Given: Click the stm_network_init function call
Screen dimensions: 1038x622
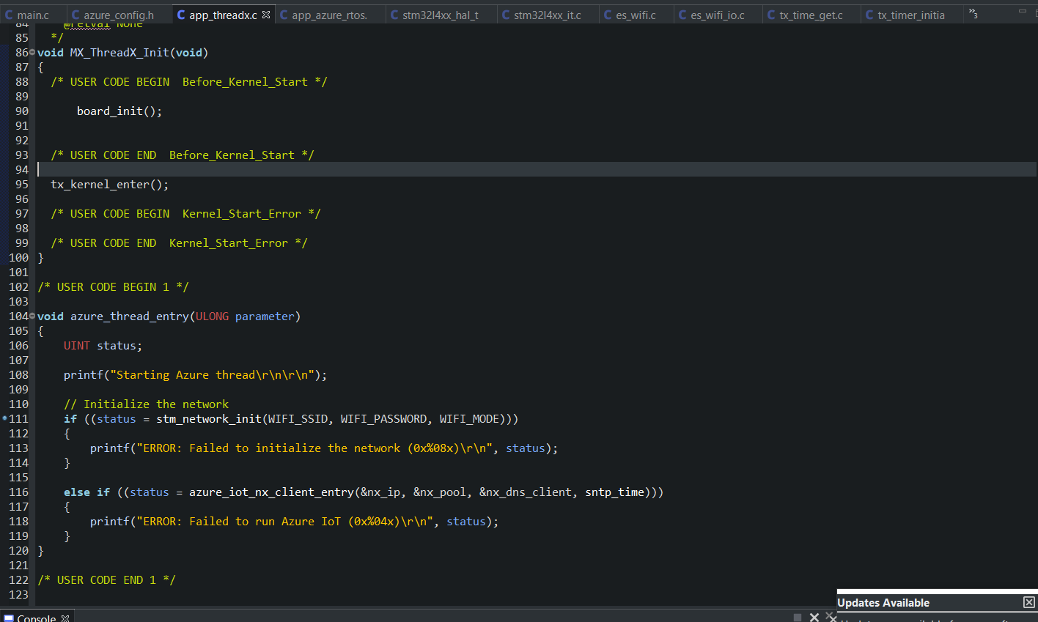Looking at the screenshot, I should coord(209,419).
